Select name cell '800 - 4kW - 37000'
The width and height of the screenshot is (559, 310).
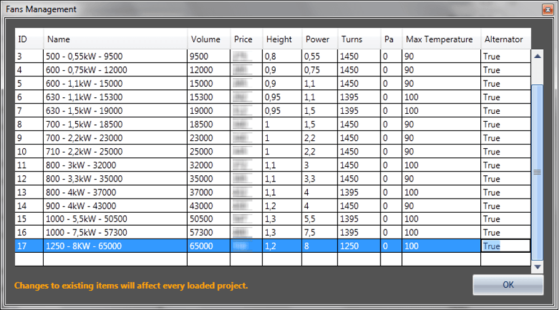click(x=115, y=192)
